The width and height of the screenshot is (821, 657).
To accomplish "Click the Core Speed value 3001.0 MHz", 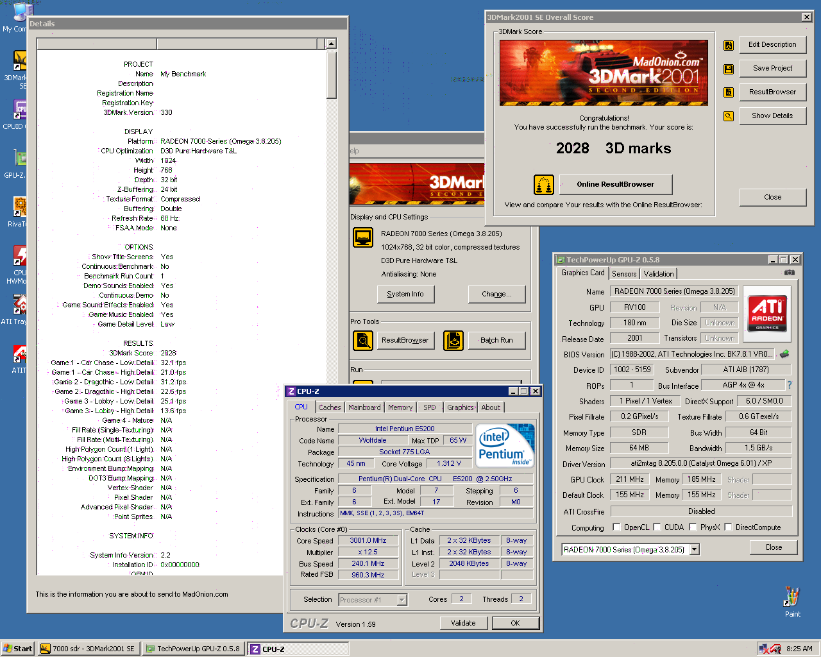I will point(368,540).
